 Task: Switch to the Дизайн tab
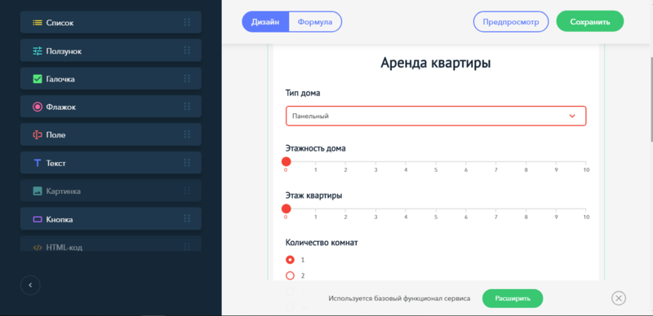pos(265,22)
